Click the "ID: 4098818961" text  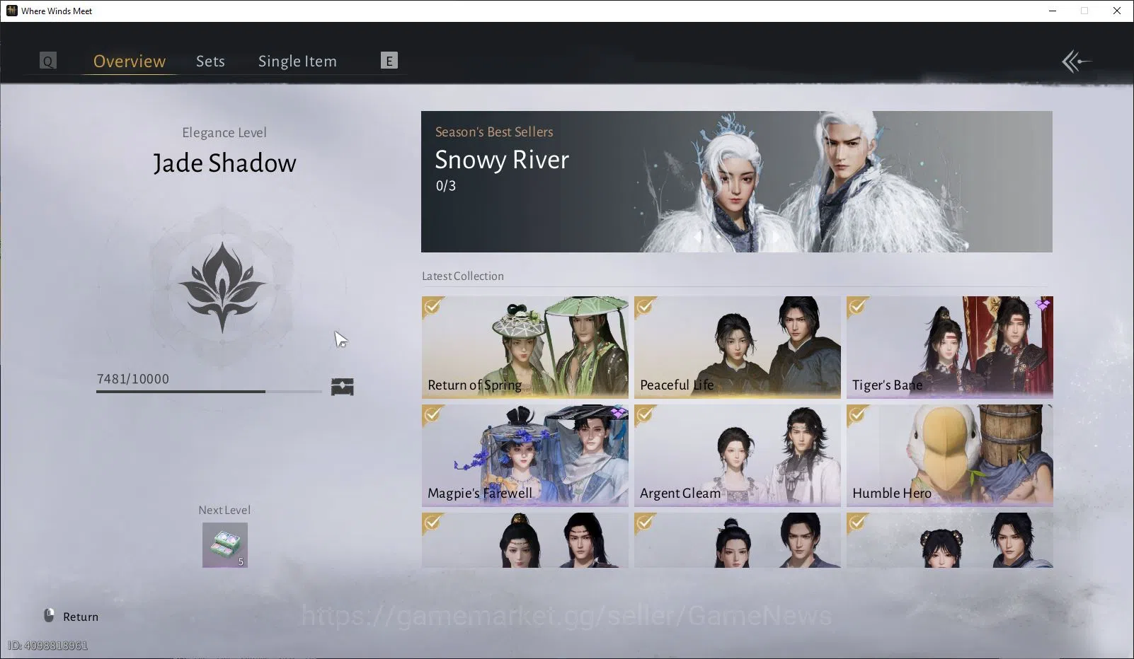(x=48, y=646)
